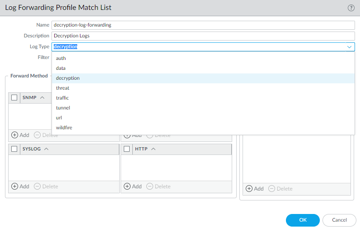
Task: Sort the HTTP column using its caret
Action: point(154,149)
